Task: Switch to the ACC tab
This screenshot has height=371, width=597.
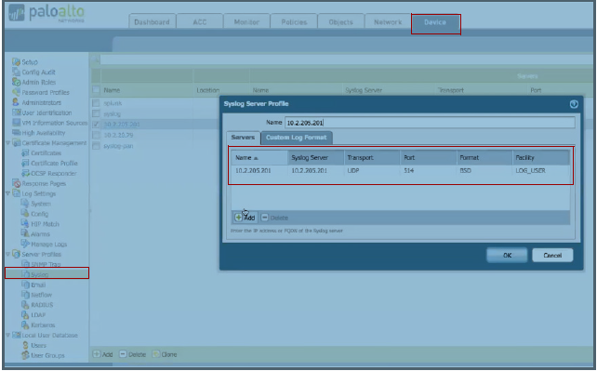Action: (200, 21)
